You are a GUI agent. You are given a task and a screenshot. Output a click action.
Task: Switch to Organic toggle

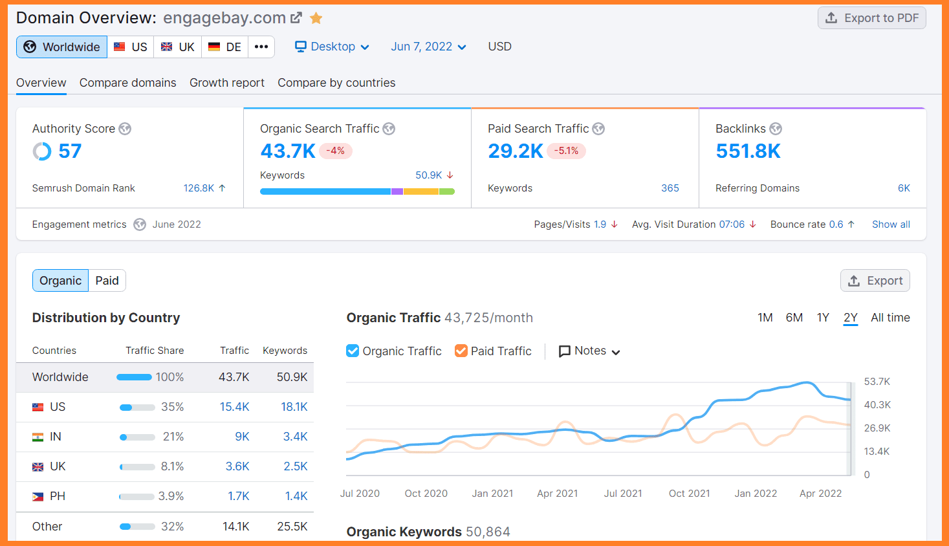pyautogui.click(x=60, y=281)
